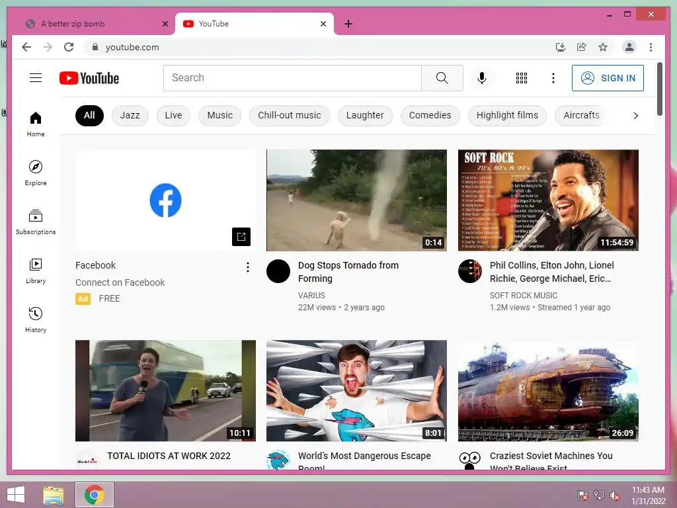The image size is (677, 508).
Task: Open History in the sidebar
Action: [36, 319]
